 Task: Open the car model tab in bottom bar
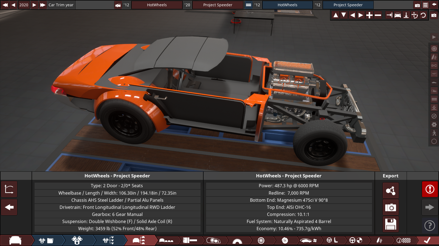pos(15,241)
